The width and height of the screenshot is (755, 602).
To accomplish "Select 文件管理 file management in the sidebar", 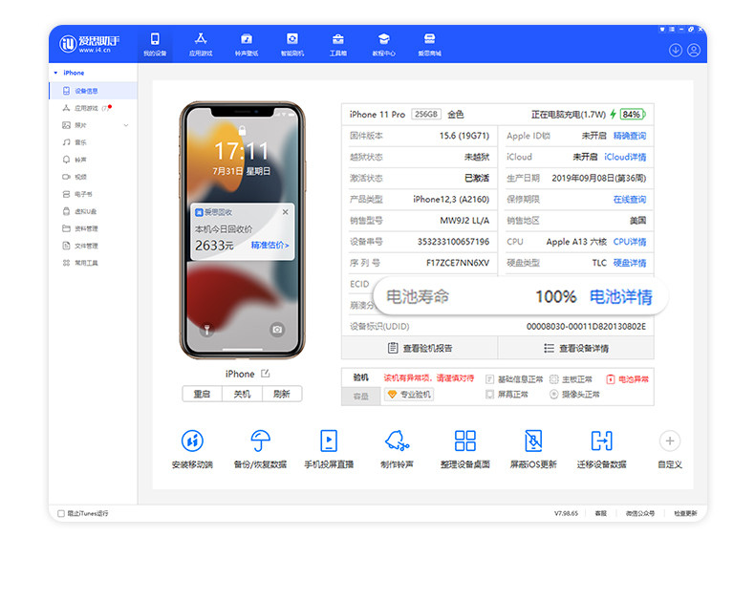I will point(93,246).
